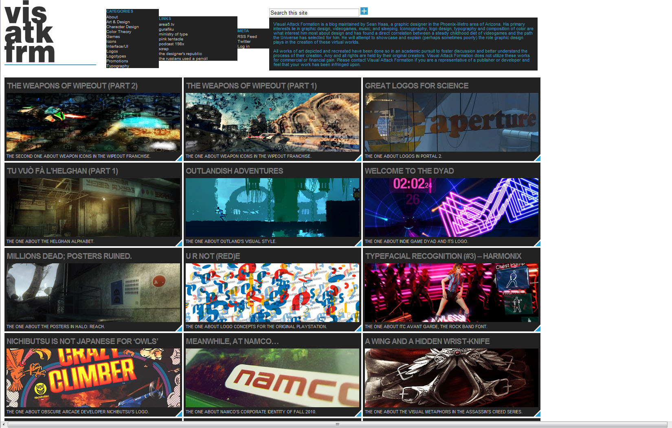Viewport: 672px width, 428px height.
Task: Click the blue plus button beside search
Action: point(364,11)
